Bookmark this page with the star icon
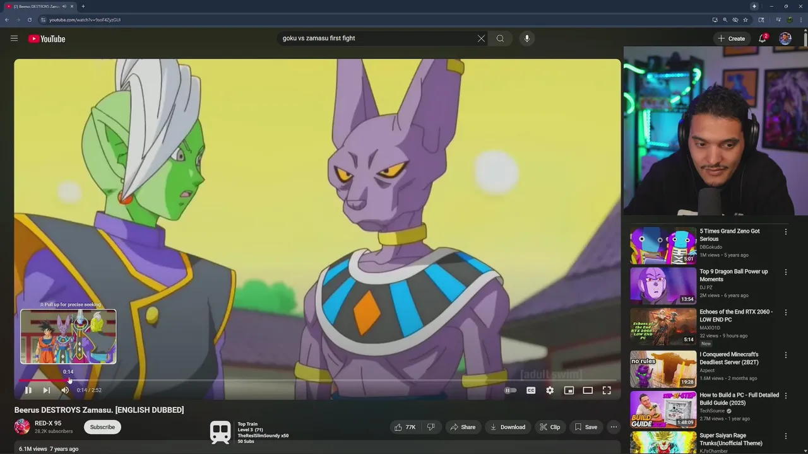808x454 pixels. click(746, 20)
